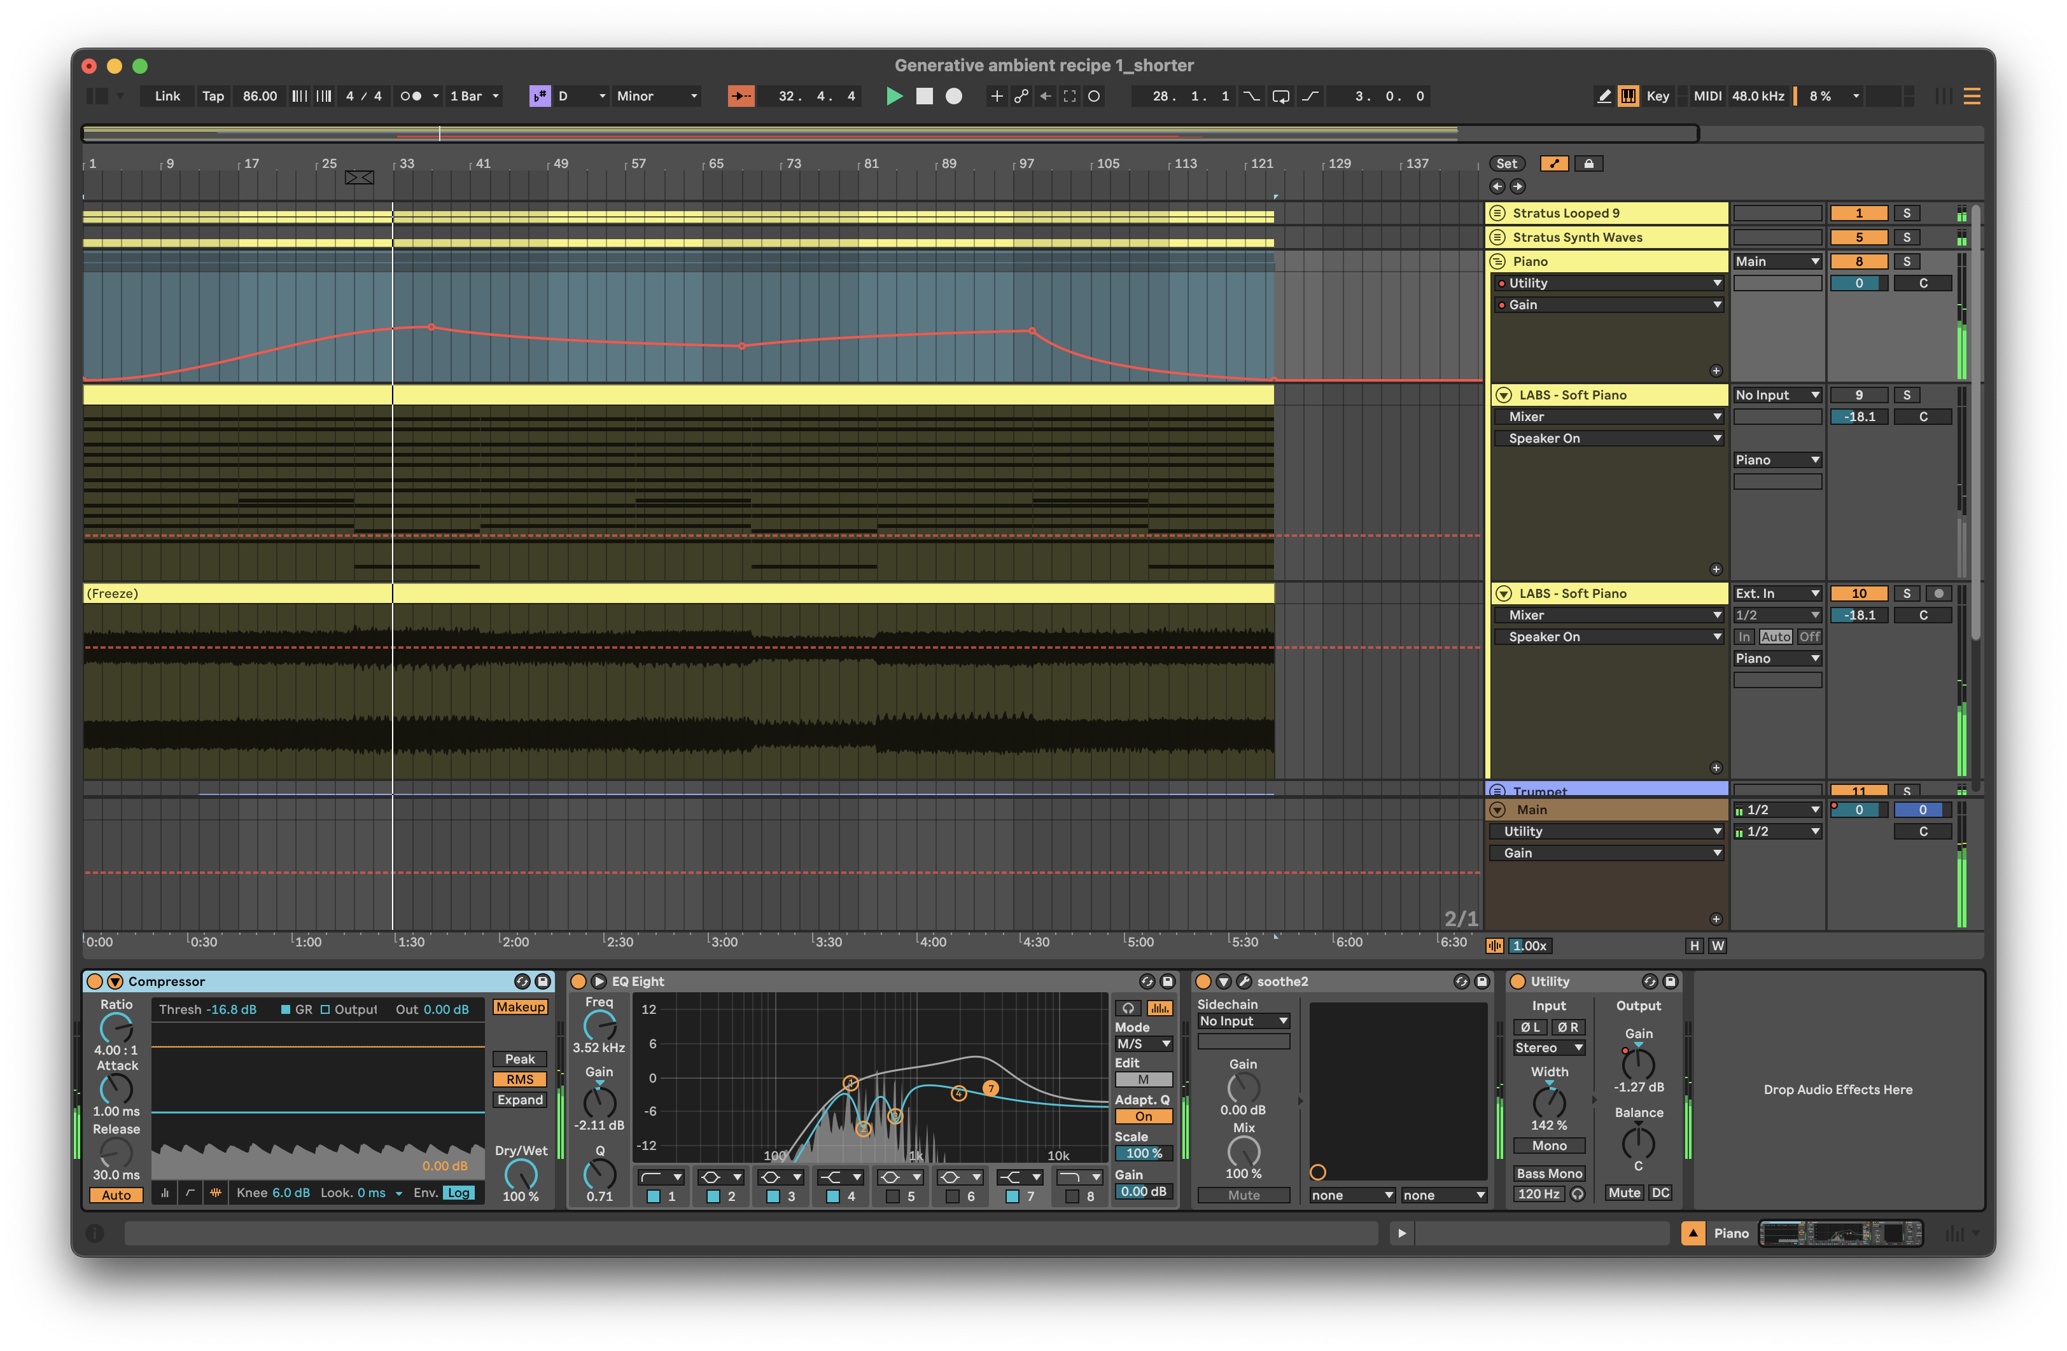Screen dimensions: 2067x1351
Task: Click Capture MIDI icon
Action: point(1070,97)
